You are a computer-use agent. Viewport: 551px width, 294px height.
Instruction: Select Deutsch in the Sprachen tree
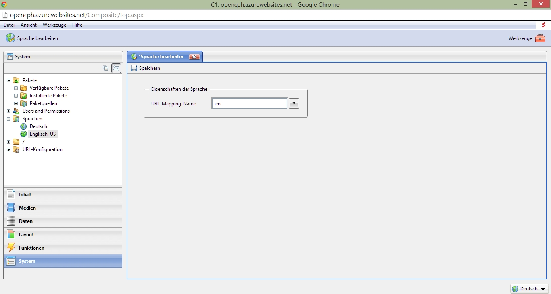point(38,126)
